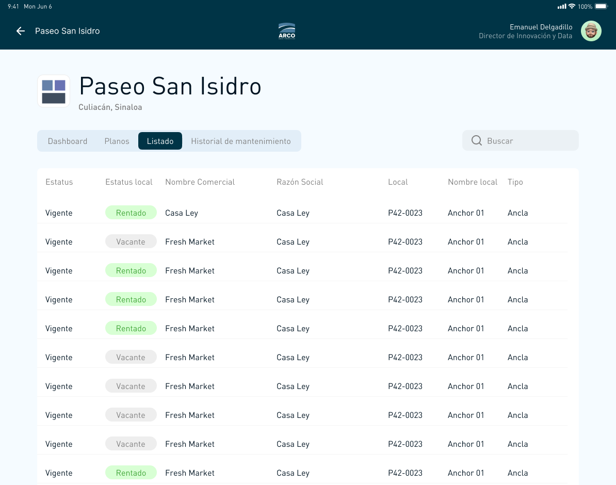Sort by the Tipo column header
616x485 pixels.
(515, 182)
